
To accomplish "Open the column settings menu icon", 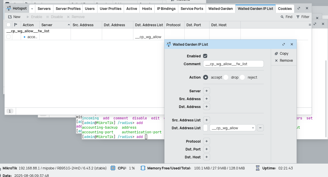I will (x=310, y=25).
